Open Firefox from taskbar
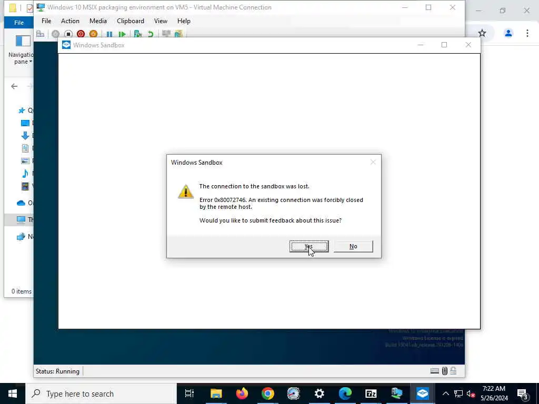Viewport: 539px width, 404px height. (242, 393)
